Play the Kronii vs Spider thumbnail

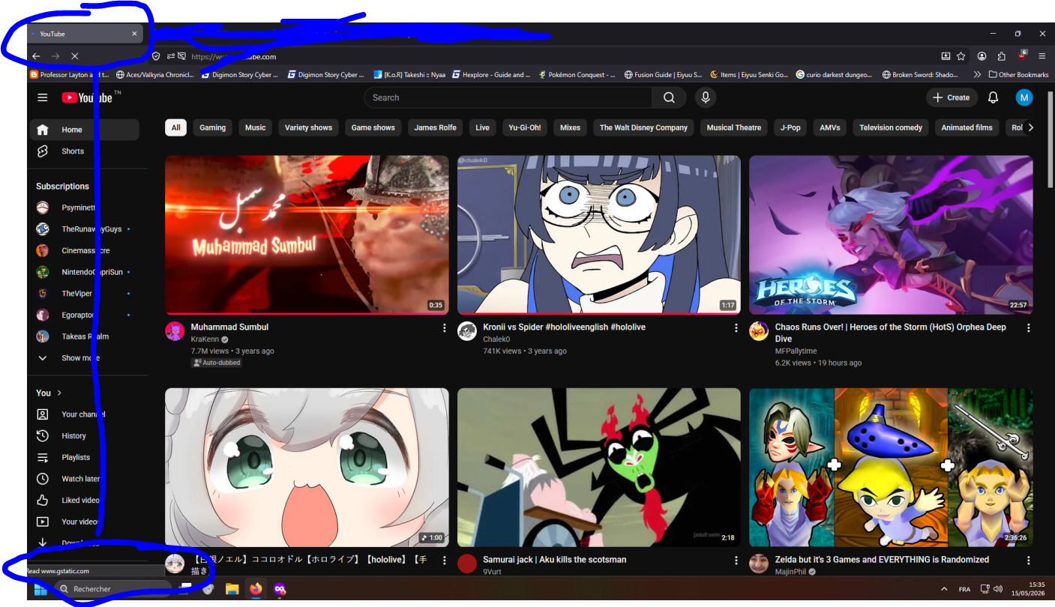coord(599,235)
